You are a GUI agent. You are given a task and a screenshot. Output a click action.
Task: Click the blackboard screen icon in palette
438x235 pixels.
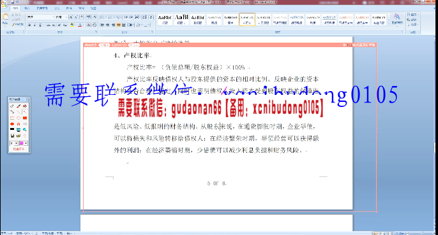12,130
